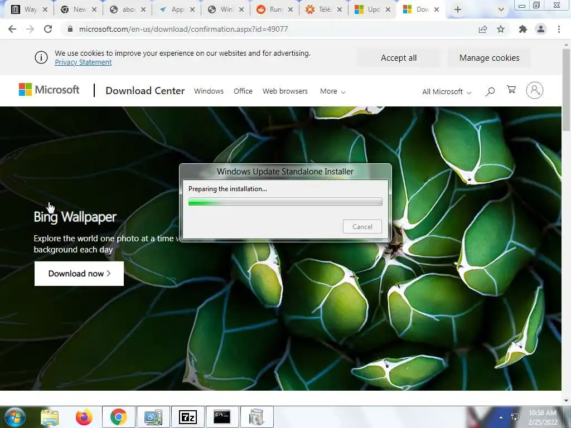Accept all cookies
The width and height of the screenshot is (571, 428).
click(x=398, y=58)
